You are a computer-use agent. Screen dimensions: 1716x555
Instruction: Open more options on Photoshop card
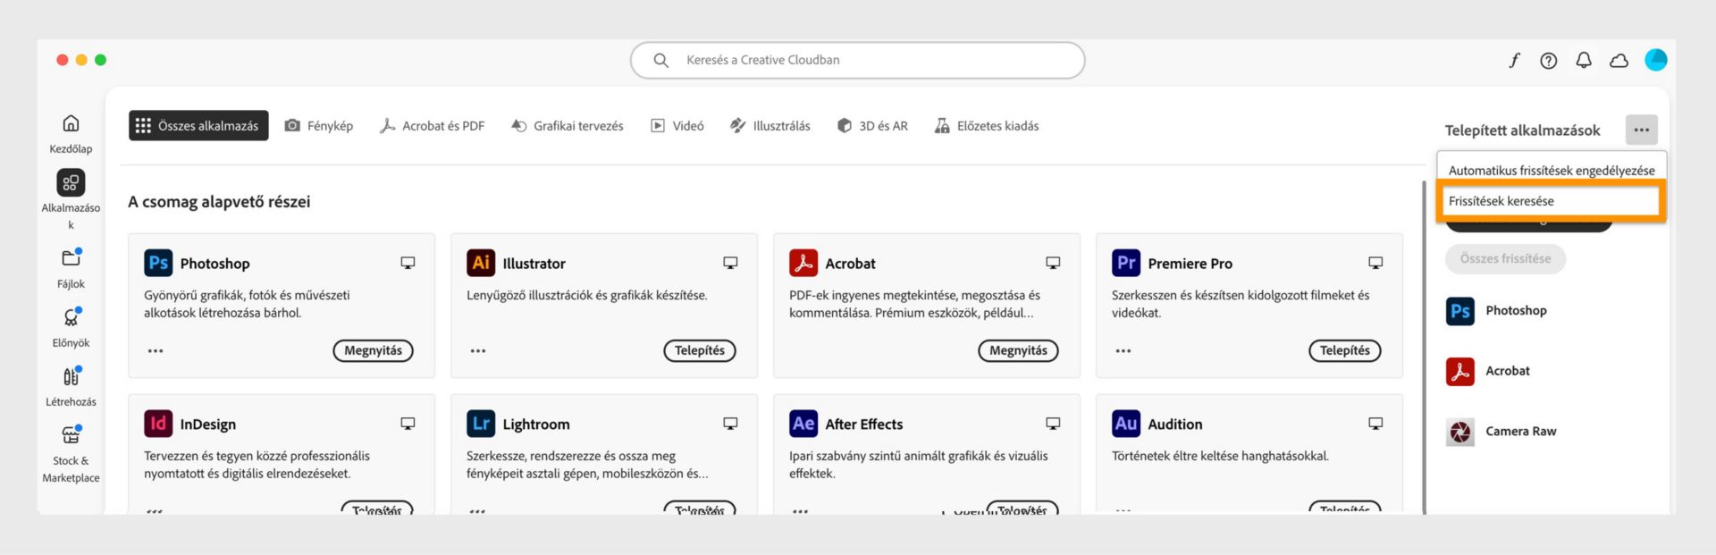click(x=156, y=351)
